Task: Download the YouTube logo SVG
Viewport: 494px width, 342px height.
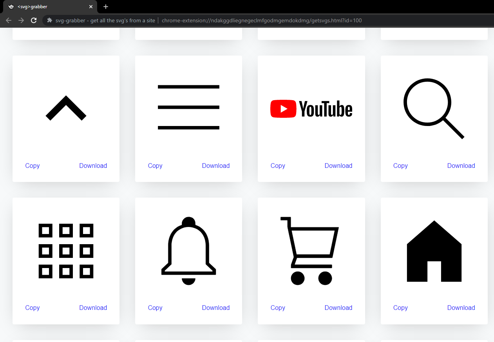Action: click(x=338, y=166)
